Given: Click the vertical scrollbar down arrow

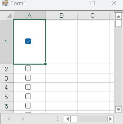Looking at the screenshot, I should tap(119, 110).
